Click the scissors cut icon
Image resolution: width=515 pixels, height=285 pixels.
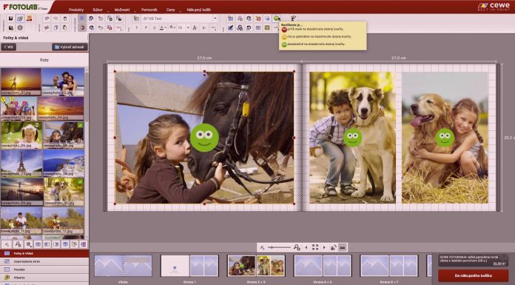point(47,28)
